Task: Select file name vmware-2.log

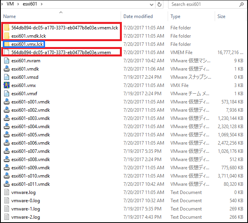Action: (25, 217)
